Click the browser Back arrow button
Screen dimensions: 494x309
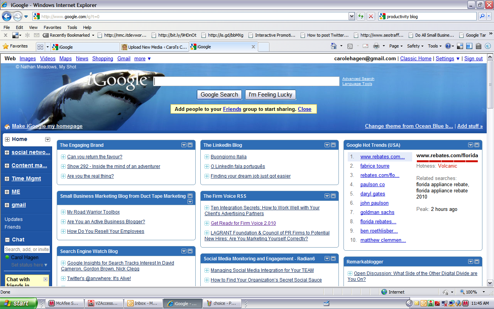pos(7,16)
